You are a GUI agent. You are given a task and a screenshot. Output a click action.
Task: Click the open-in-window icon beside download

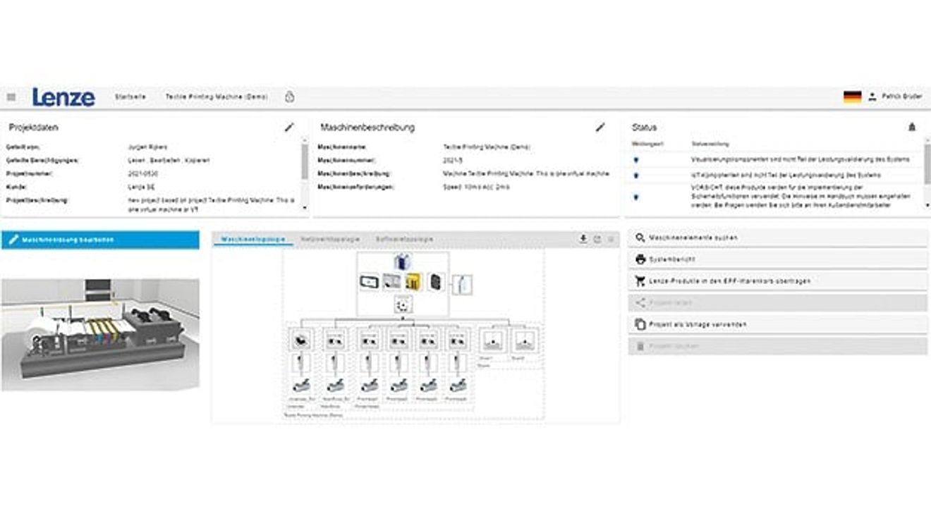(597, 240)
